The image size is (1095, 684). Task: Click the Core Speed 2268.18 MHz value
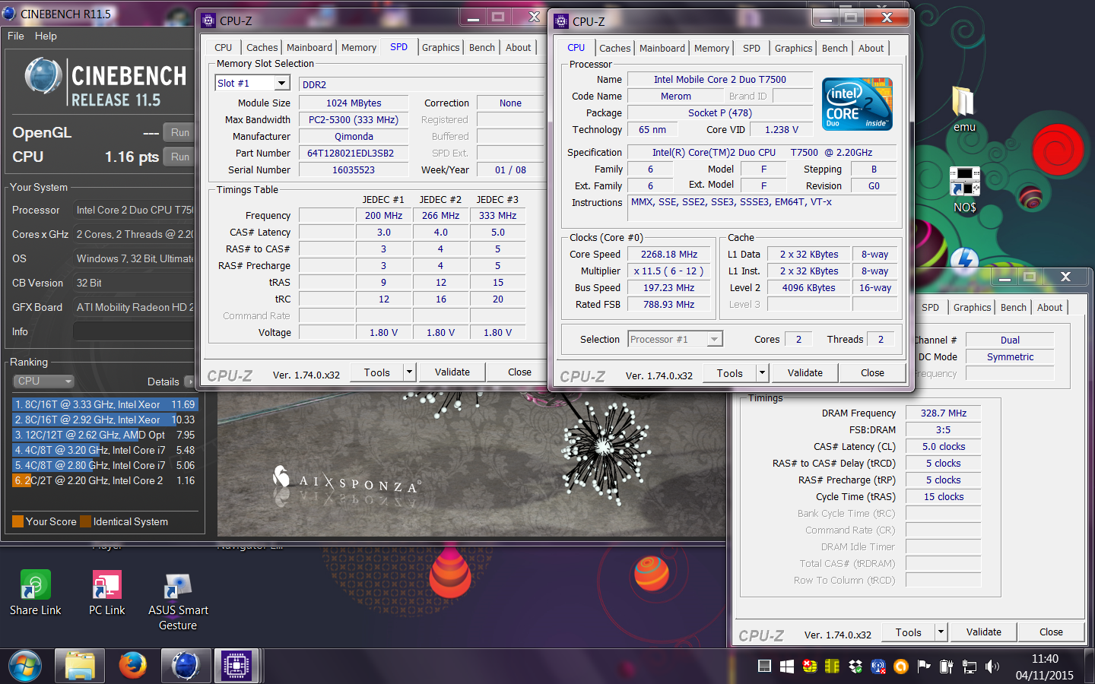(669, 255)
